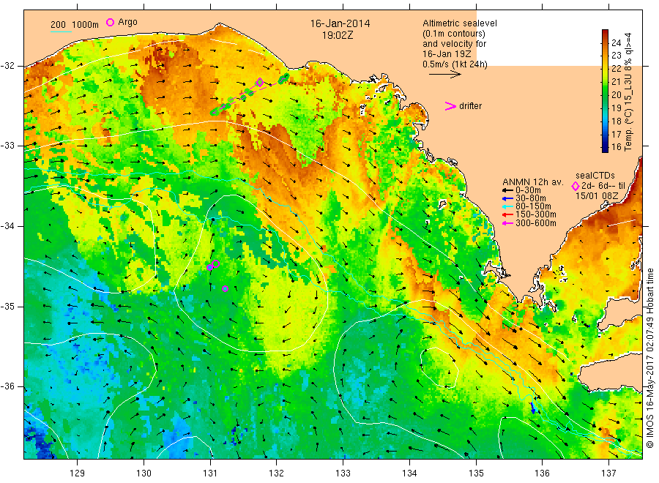Click the '0-30m' depth label
The width and height of the screenshot is (659, 483).
coord(528,190)
